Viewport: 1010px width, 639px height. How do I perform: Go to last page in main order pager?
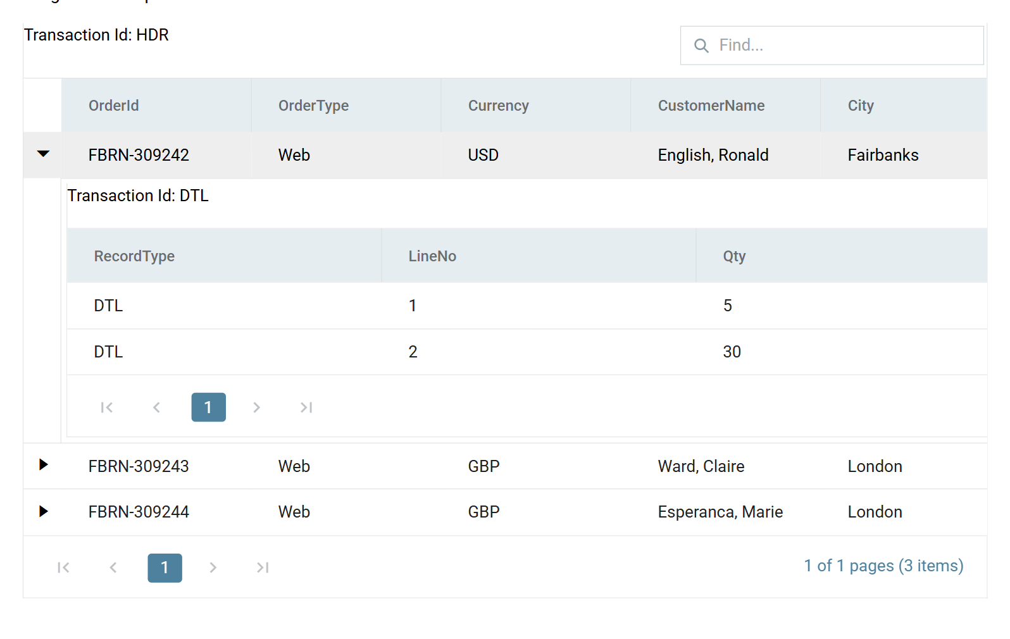tap(263, 568)
